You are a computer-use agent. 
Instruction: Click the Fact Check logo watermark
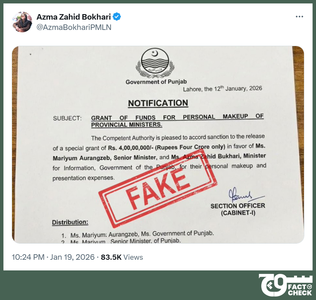coord(286,285)
